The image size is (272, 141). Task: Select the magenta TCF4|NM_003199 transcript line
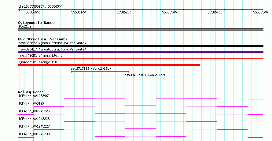point(141,106)
